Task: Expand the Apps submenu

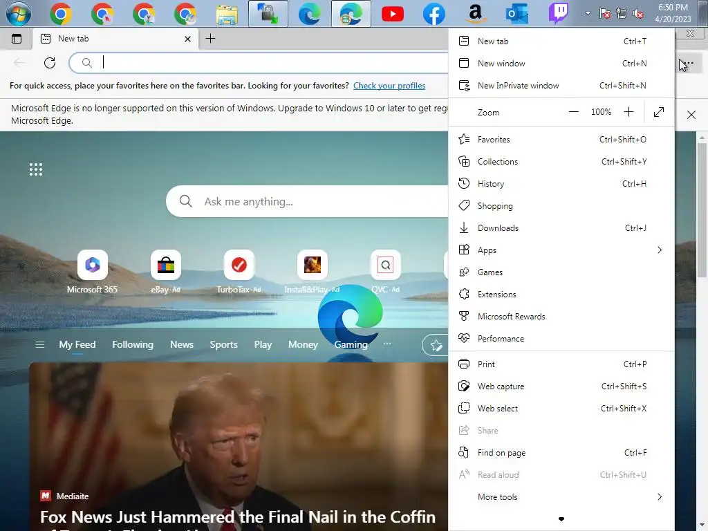Action: tap(561, 250)
